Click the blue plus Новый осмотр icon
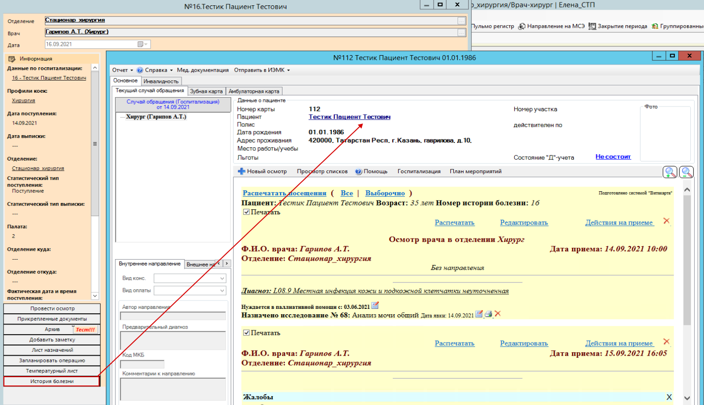The width and height of the screenshot is (704, 405). point(241,171)
